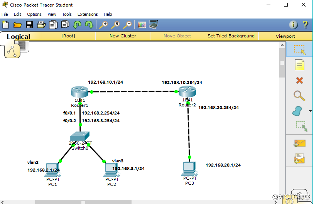314x204 pixels.
Task: Click the vlan3 label
Action: (118, 161)
